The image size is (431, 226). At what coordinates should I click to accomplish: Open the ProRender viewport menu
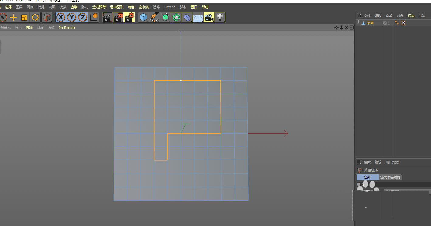(67, 28)
